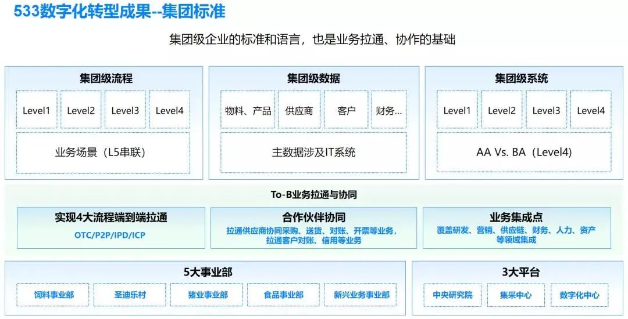Select the "圣迪乐村" box
Image resolution: width=628 pixels, height=319 pixels.
tap(130, 295)
